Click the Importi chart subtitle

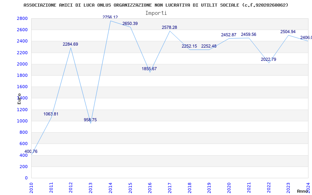[156, 13]
